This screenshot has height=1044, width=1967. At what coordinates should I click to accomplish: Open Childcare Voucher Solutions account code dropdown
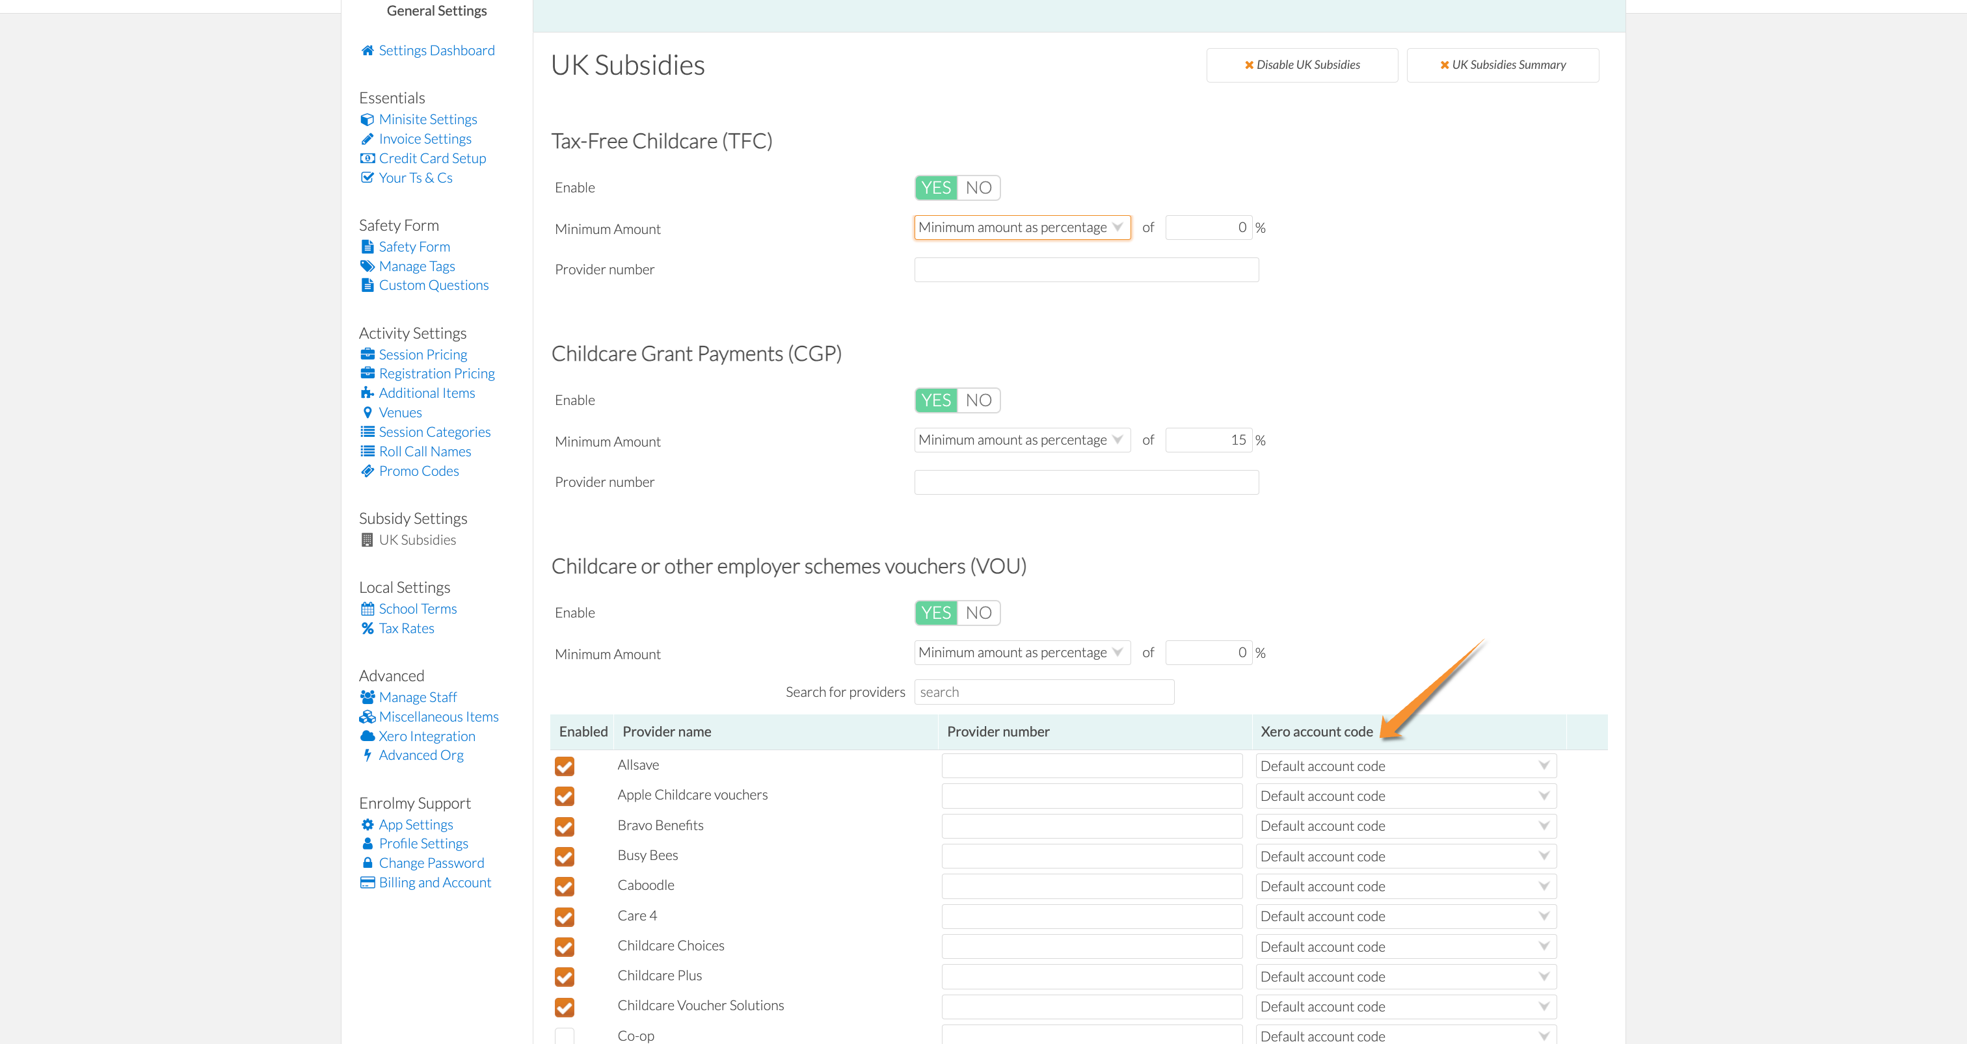(x=1405, y=1006)
